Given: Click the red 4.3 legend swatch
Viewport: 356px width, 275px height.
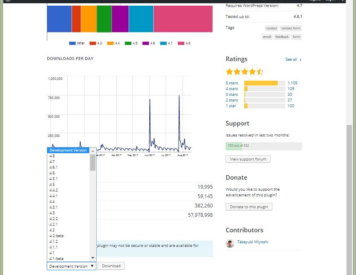Looking at the screenshot, I should [x=93, y=43].
